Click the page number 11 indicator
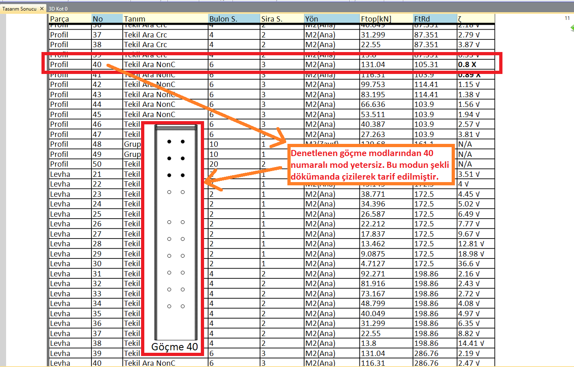The height and width of the screenshot is (367, 574). pyautogui.click(x=567, y=18)
